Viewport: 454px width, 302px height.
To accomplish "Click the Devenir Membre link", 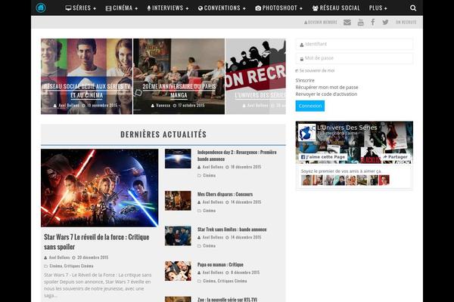I will pyautogui.click(x=321, y=22).
